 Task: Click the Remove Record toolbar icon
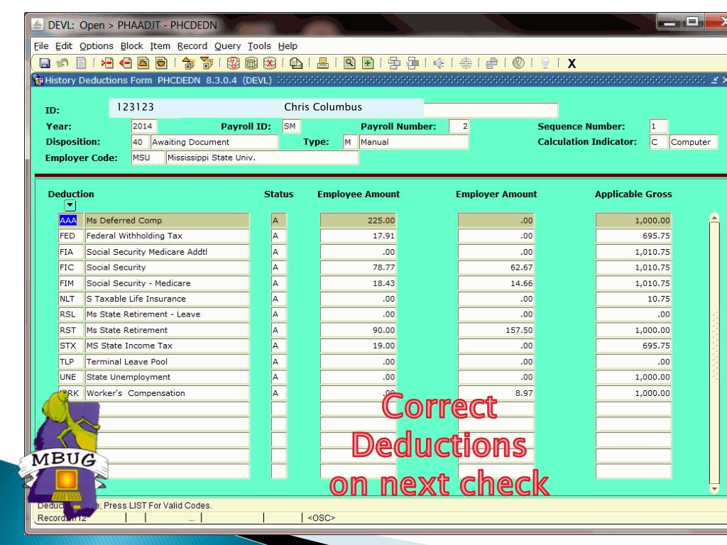125,63
